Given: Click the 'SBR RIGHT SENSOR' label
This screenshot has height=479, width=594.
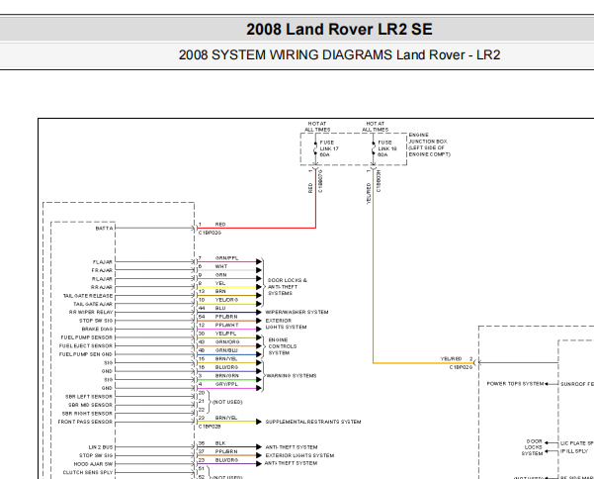Looking at the screenshot, I should (88, 414).
